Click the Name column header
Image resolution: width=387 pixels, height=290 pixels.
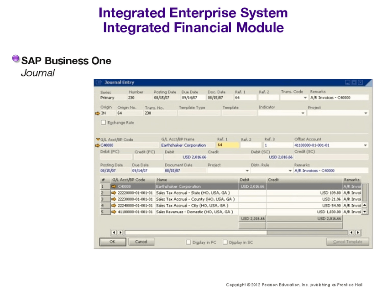pos(197,180)
